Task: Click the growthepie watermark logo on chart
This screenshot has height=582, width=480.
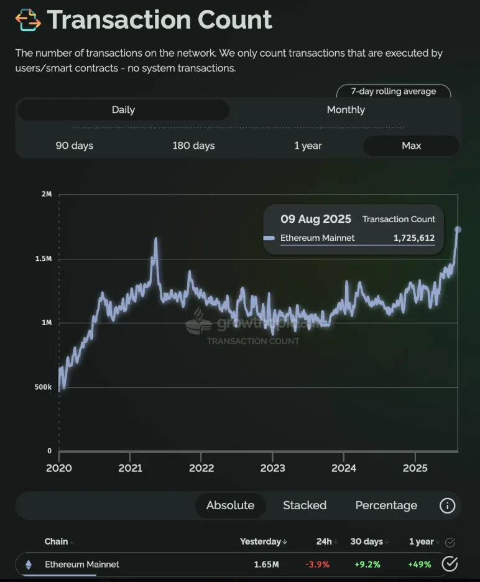Action: 198,321
